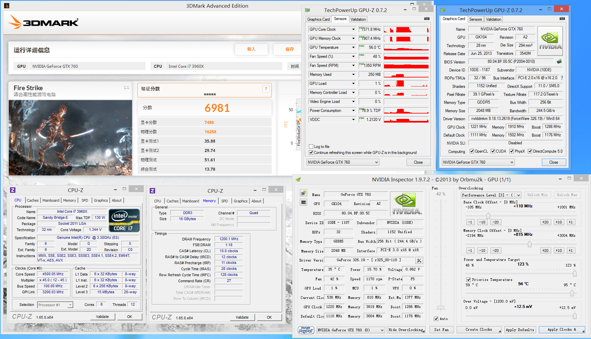Click title bar icon of GPU-Z Sensors window
This screenshot has width=591, height=339.
coord(308,10)
